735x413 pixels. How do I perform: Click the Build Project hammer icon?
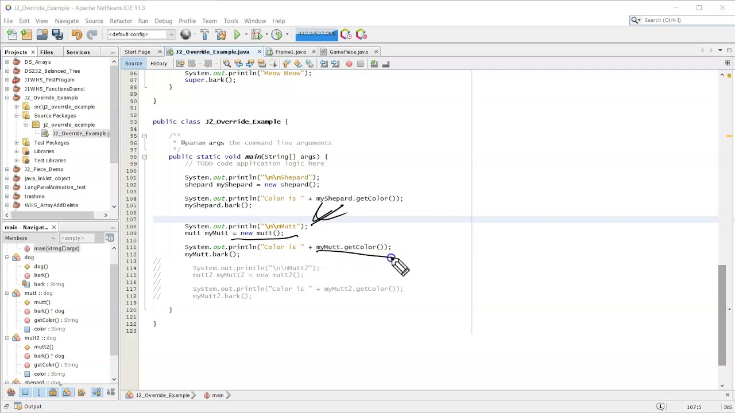(204, 35)
